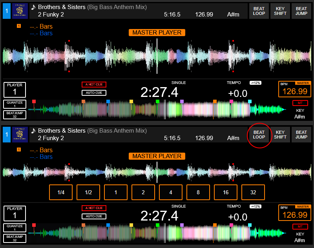Screen dimensions: 314x248
Task: Click BEATJUMP 32 box in upper panel
Action: pyautogui.click(x=15, y=115)
